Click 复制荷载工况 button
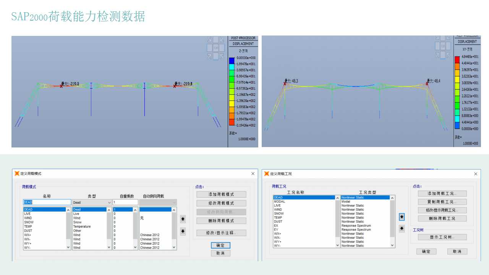Image resolution: width=489 pixels, height=275 pixels. pyautogui.click(x=442, y=202)
